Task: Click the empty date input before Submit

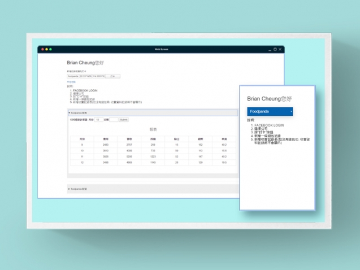Action: [x=113, y=120]
